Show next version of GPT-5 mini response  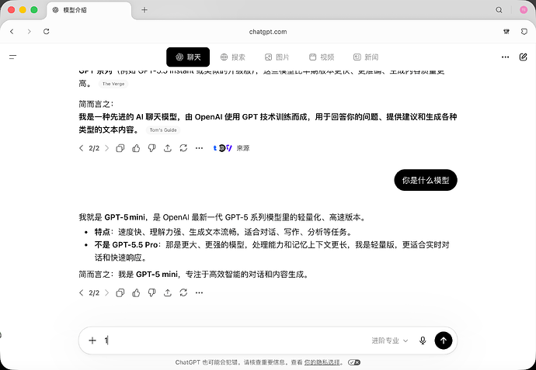[x=106, y=293]
